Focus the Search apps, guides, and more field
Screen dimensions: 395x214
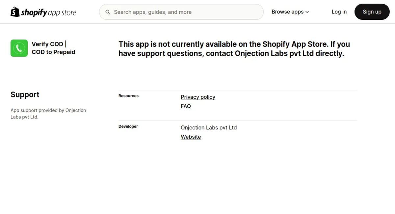point(181,12)
